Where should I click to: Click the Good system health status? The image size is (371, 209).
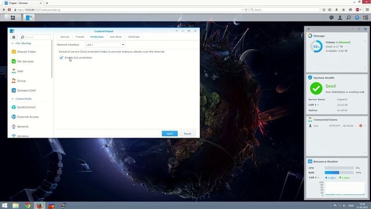point(330,86)
